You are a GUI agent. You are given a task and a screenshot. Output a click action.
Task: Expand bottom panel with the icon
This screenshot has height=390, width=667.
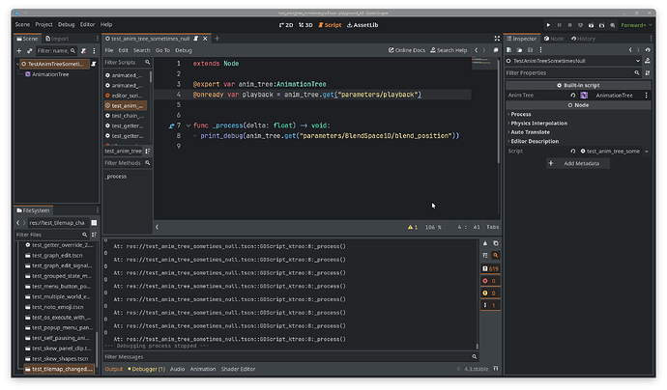(x=496, y=369)
